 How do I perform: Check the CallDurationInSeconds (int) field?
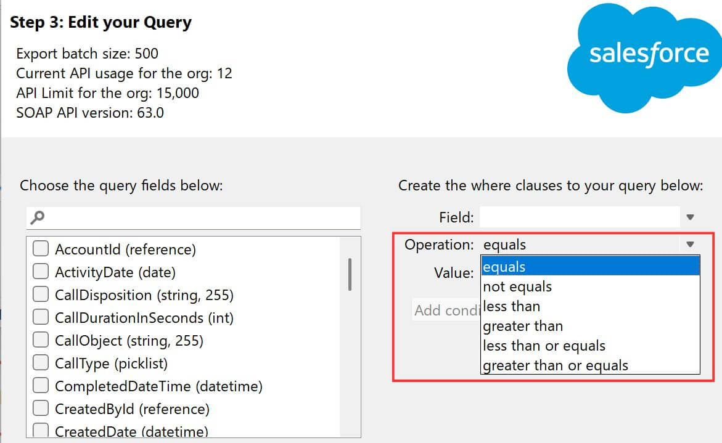point(39,317)
